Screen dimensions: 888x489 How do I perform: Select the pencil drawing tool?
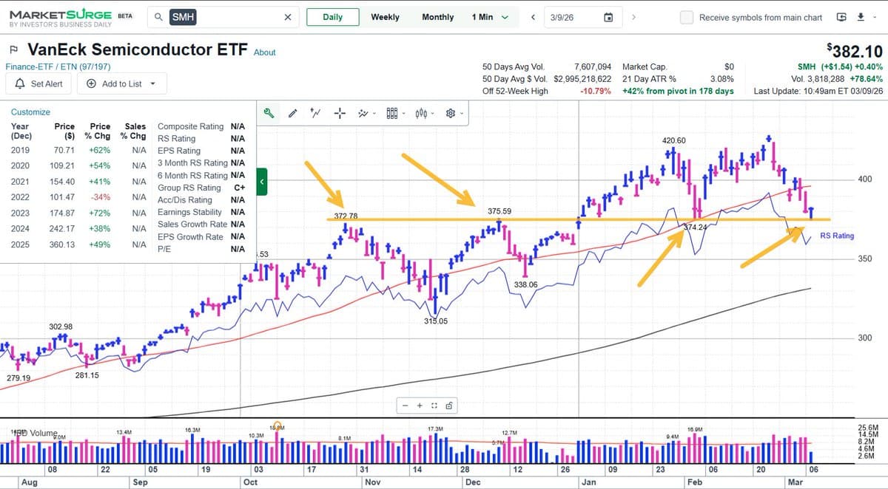[x=292, y=112]
